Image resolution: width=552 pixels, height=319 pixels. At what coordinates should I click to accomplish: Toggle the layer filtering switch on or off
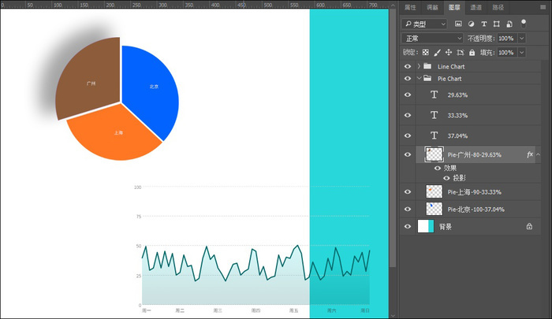(x=524, y=24)
